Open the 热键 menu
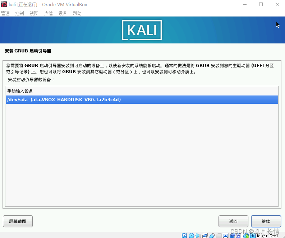The width and height of the screenshot is (285, 238). [49, 13]
